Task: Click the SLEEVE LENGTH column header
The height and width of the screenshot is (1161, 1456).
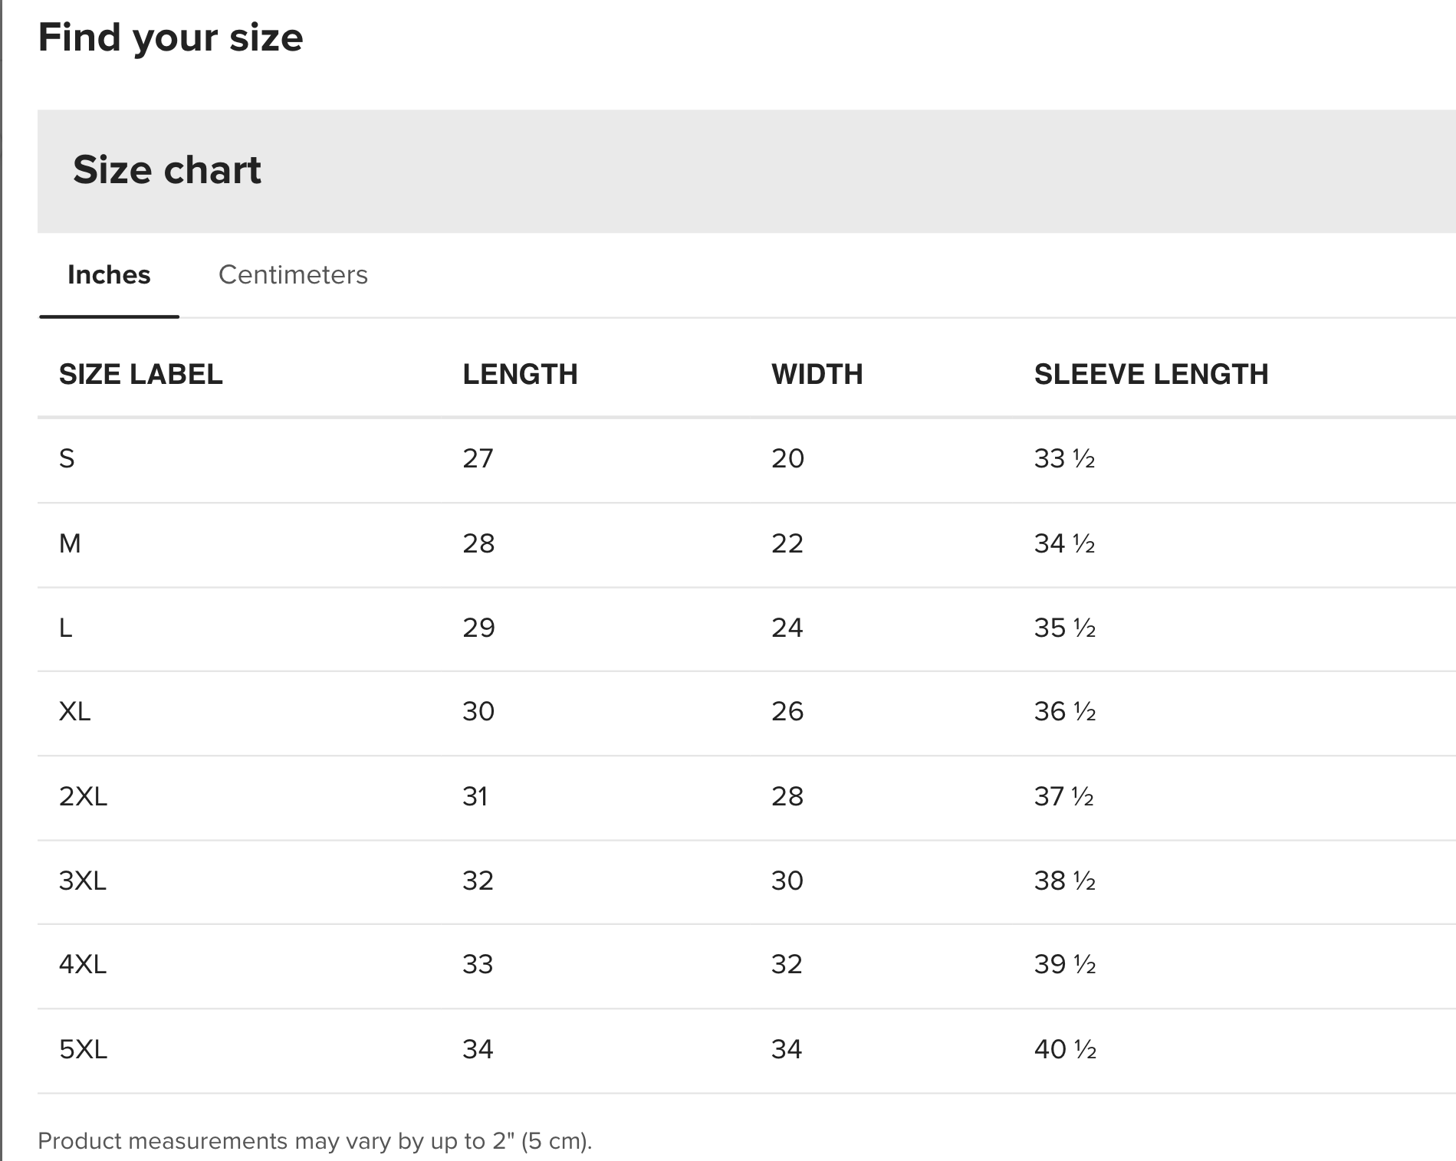Action: [x=1151, y=374]
